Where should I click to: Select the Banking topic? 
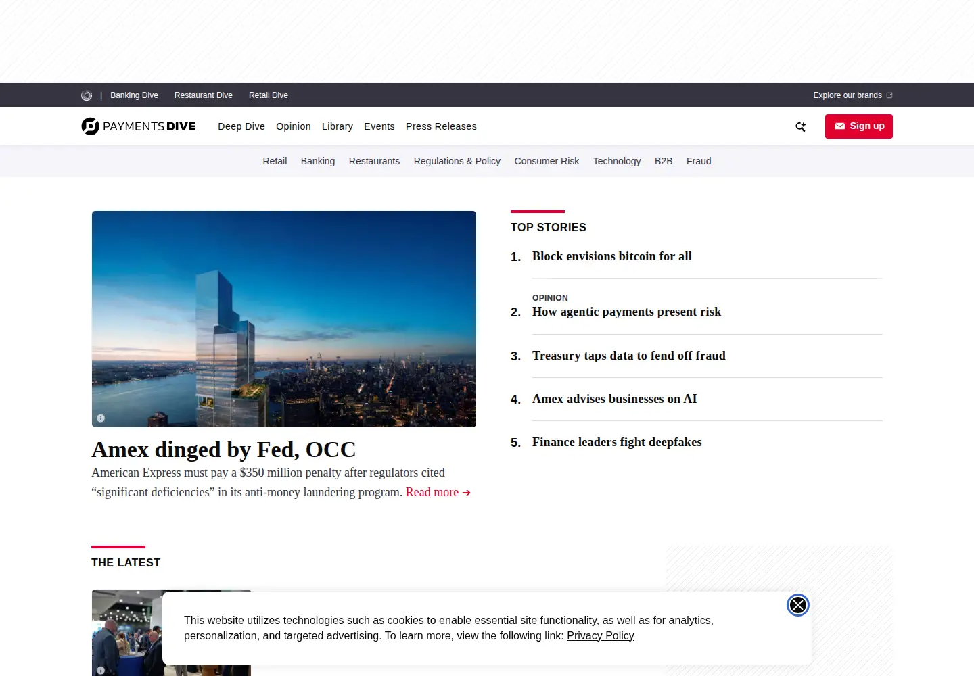(x=318, y=161)
